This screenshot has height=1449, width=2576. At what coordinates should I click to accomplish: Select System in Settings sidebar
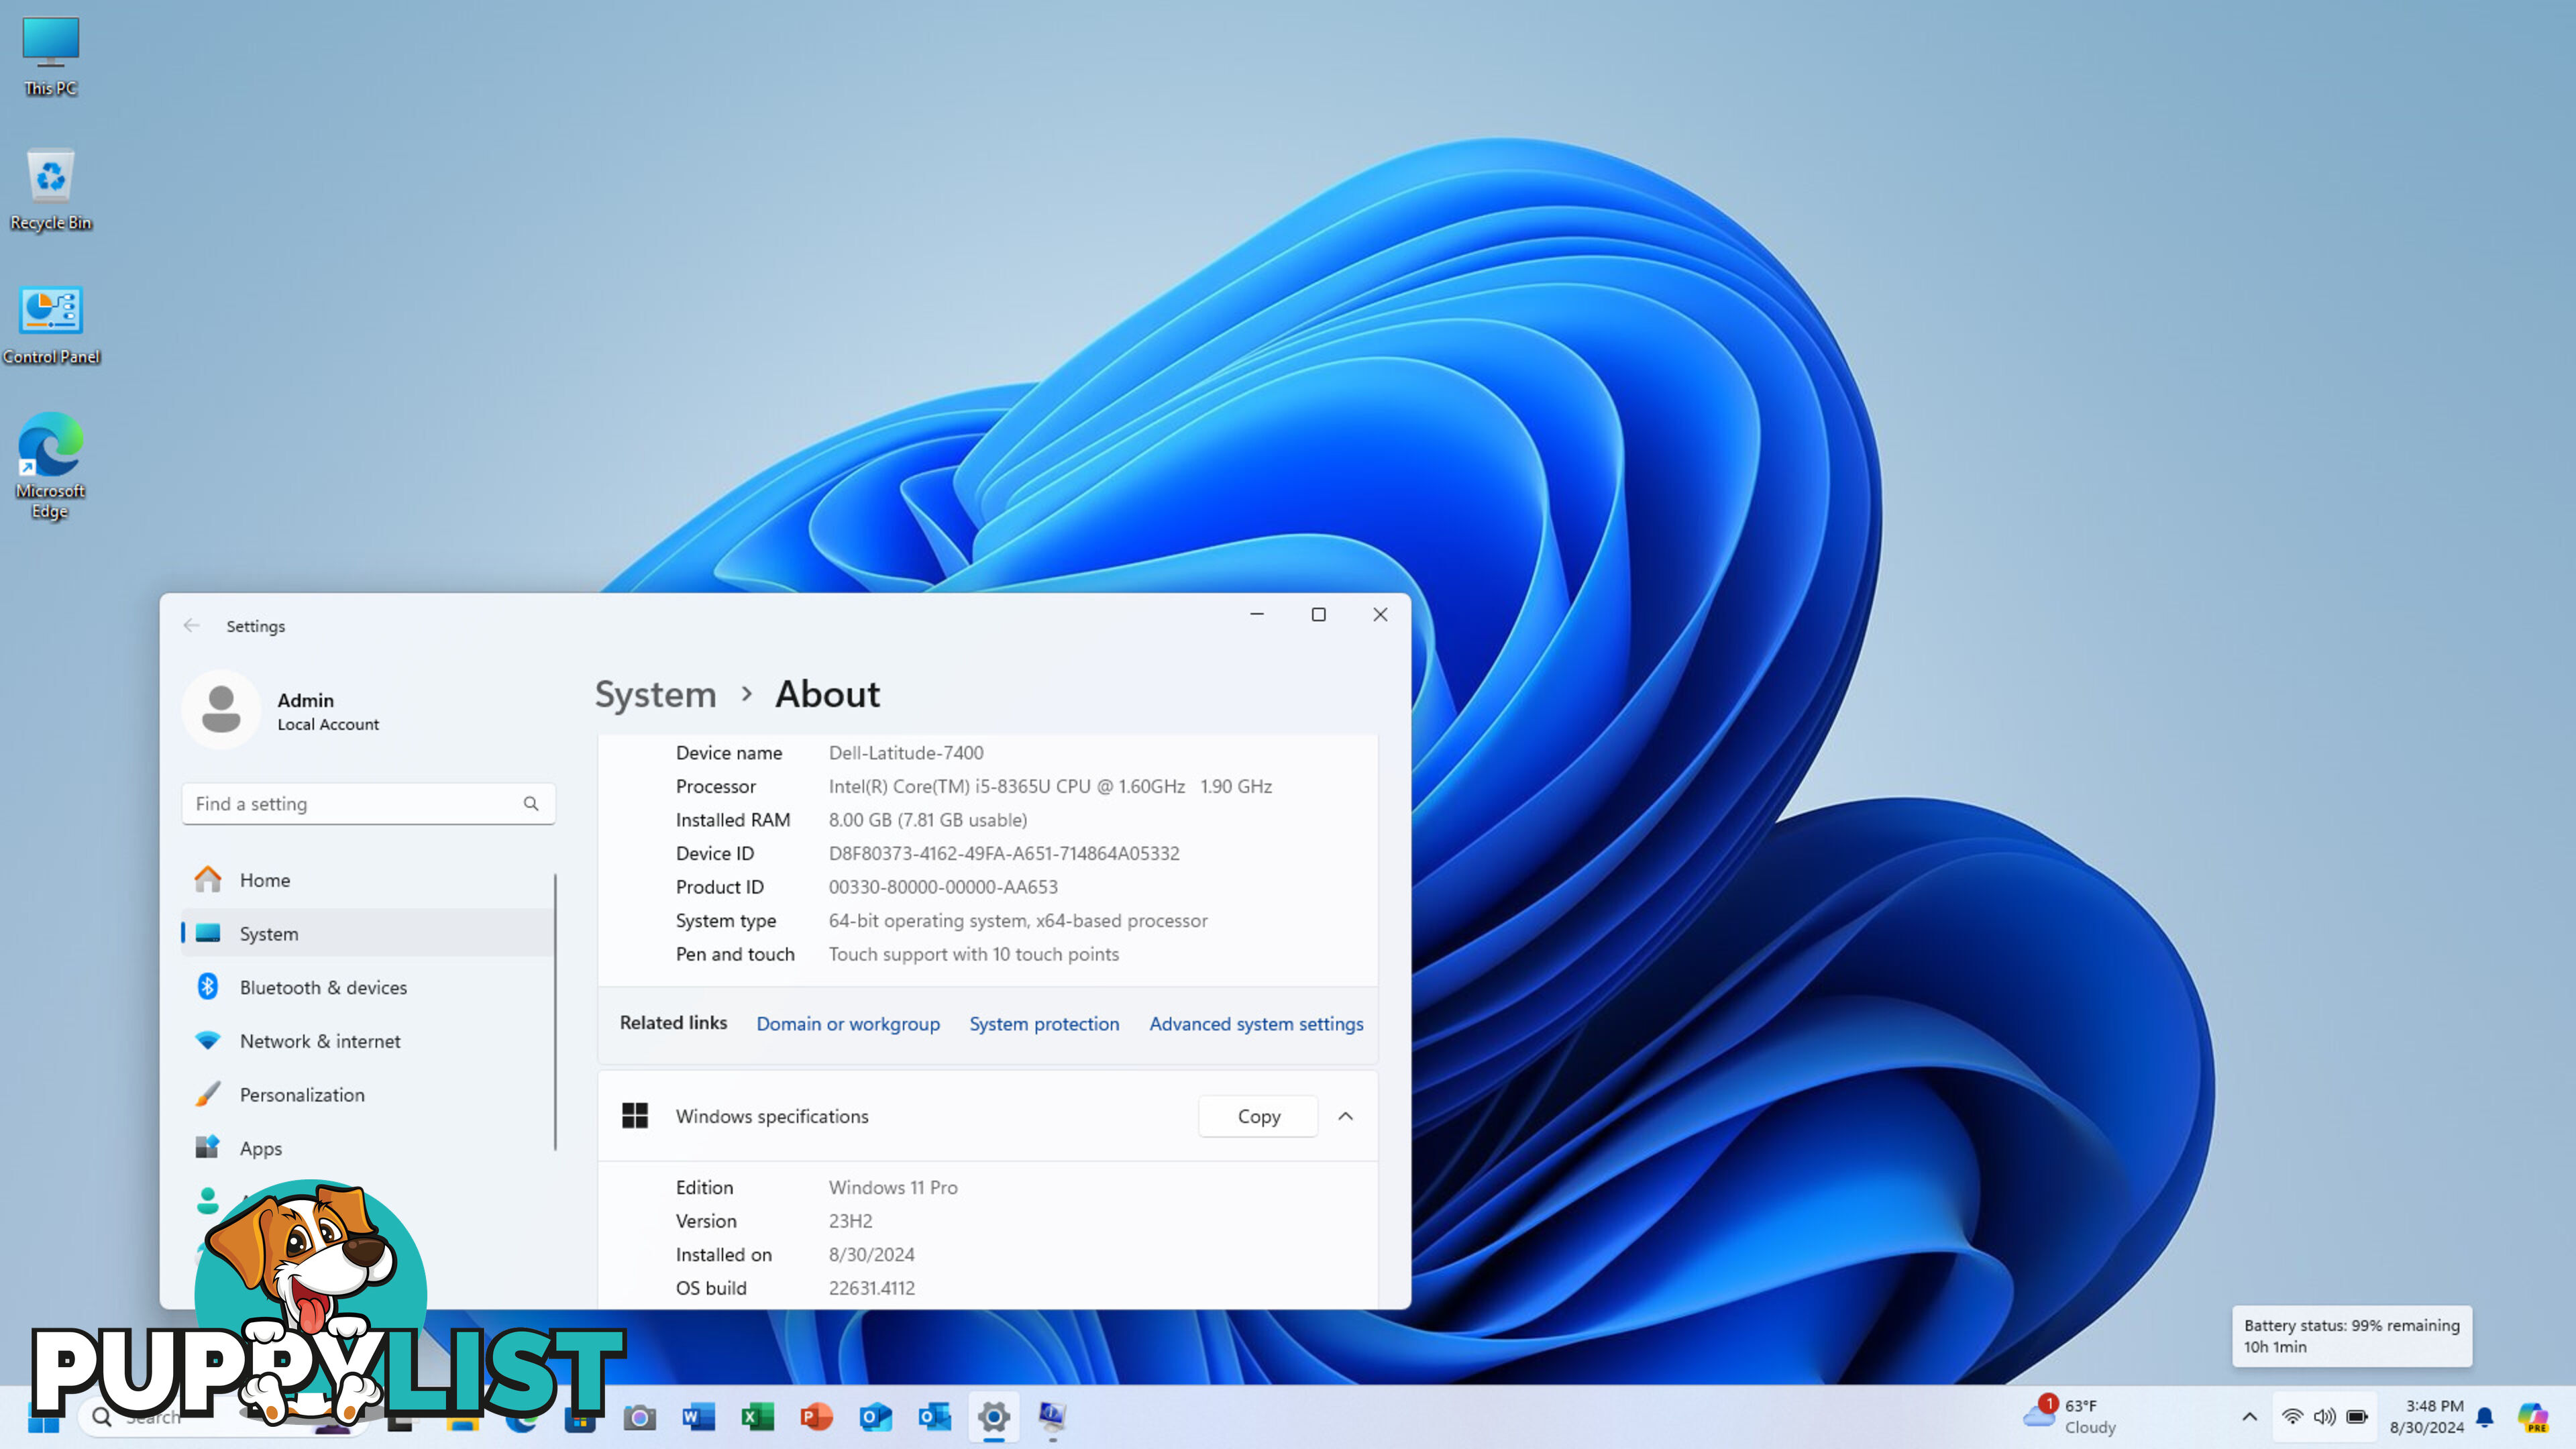tap(367, 934)
